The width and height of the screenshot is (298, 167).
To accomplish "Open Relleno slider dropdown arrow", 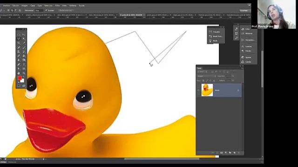I will click(233, 81).
